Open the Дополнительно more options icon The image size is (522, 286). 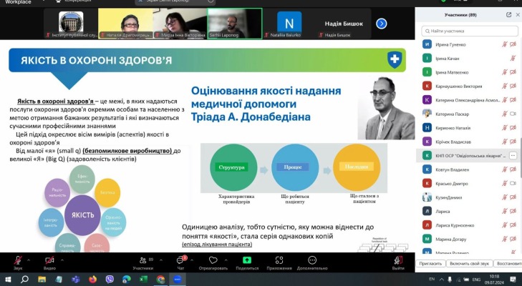click(312, 260)
